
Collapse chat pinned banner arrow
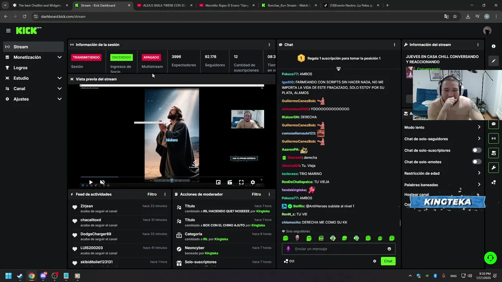pos(338,69)
